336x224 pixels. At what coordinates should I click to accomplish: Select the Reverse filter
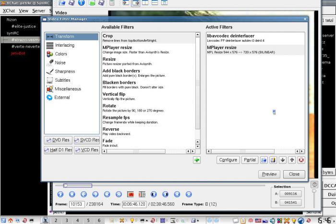(x=148, y=131)
